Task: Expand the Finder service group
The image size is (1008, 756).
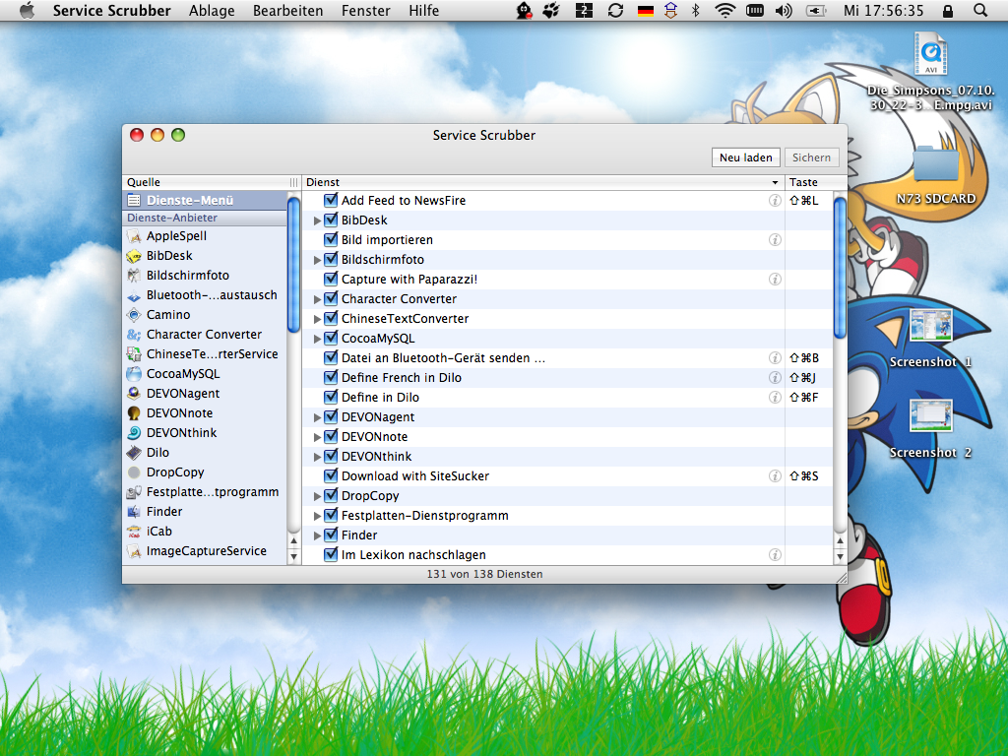Action: click(317, 535)
